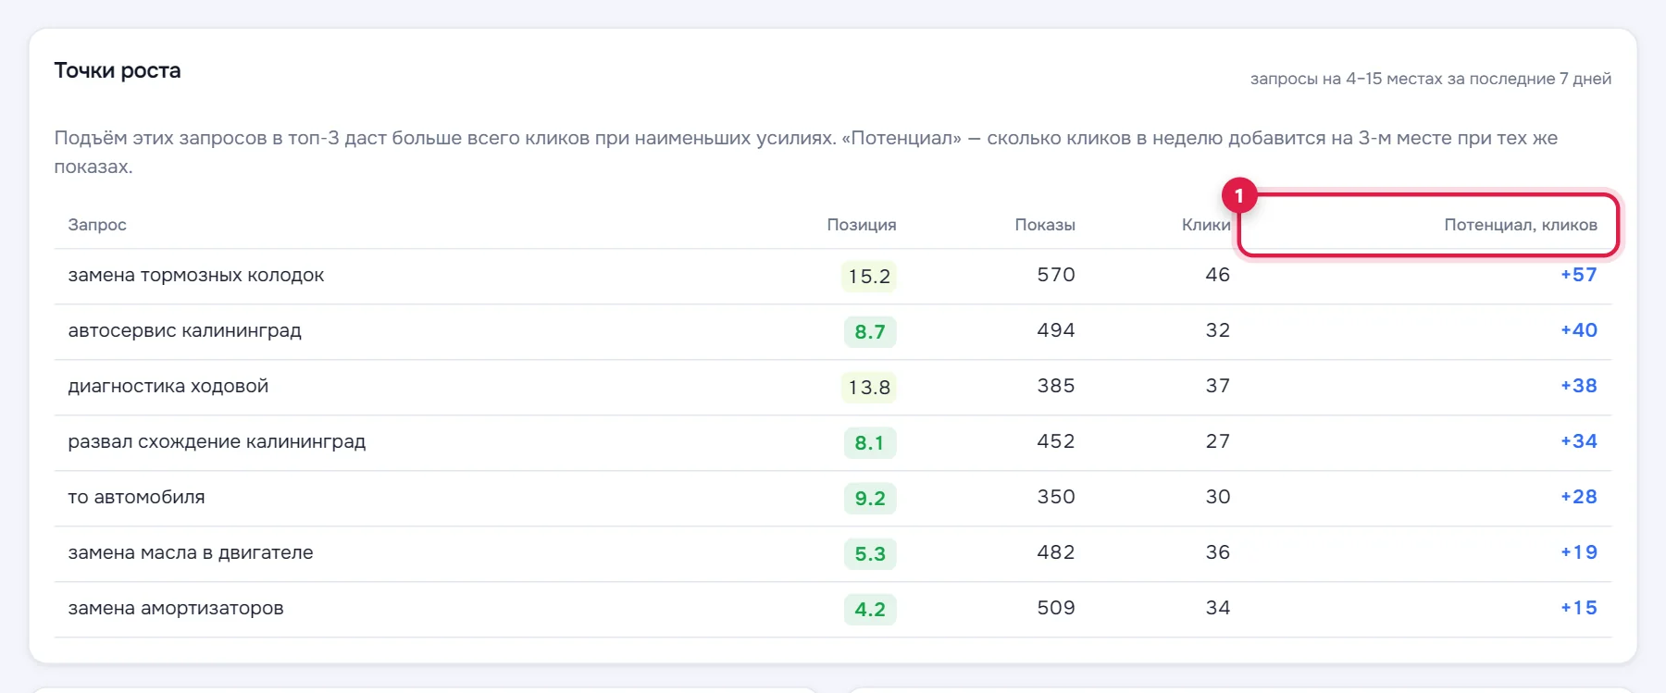Click the potential value +15
The width and height of the screenshot is (1666, 693).
point(1579,608)
